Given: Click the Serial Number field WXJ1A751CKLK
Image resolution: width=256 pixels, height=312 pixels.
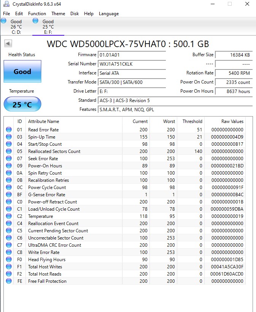Looking at the screenshot, I should (132, 64).
